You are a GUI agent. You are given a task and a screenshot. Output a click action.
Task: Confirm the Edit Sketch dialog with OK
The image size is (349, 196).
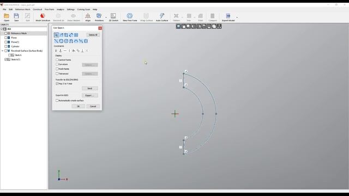(x=78, y=107)
